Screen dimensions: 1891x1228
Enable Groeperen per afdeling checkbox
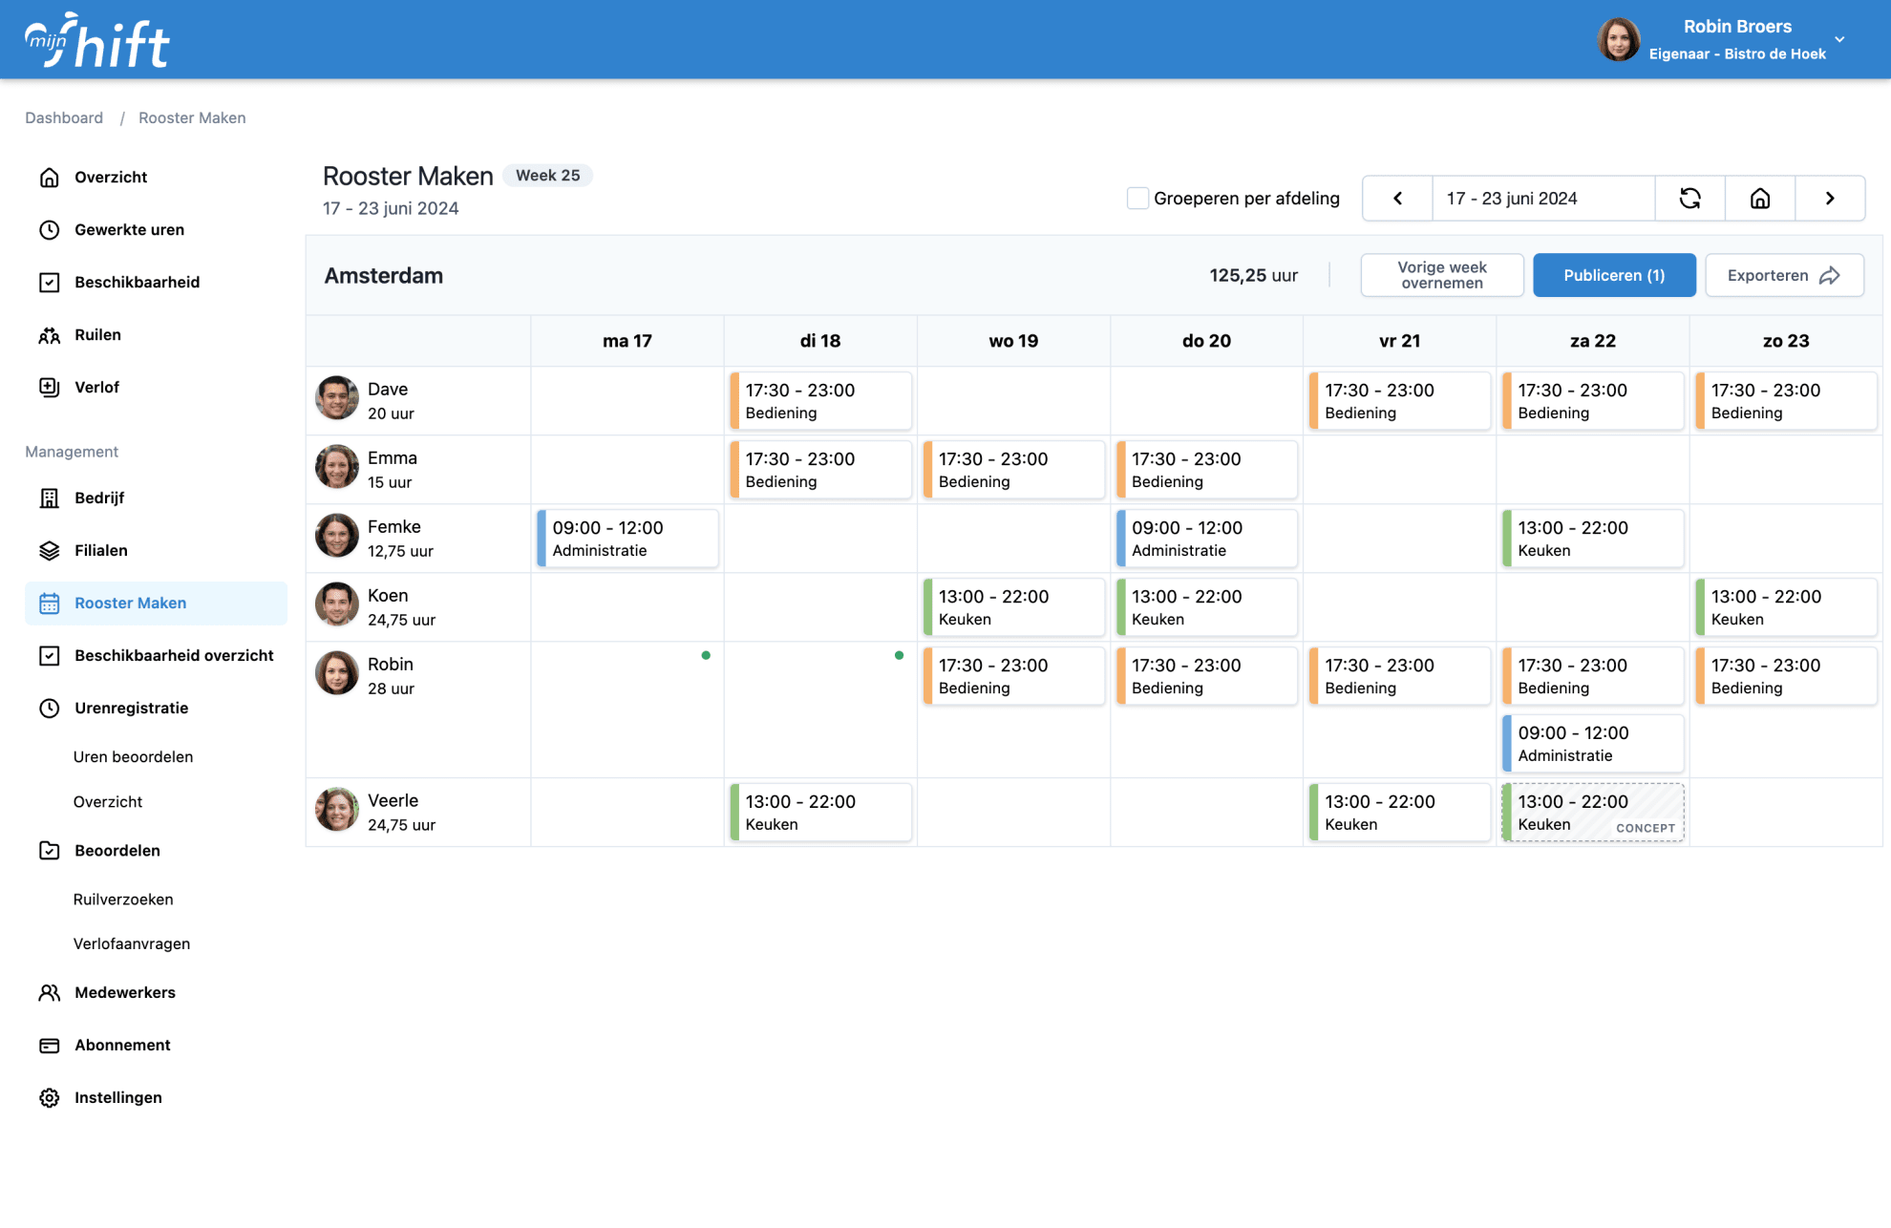[x=1137, y=199]
